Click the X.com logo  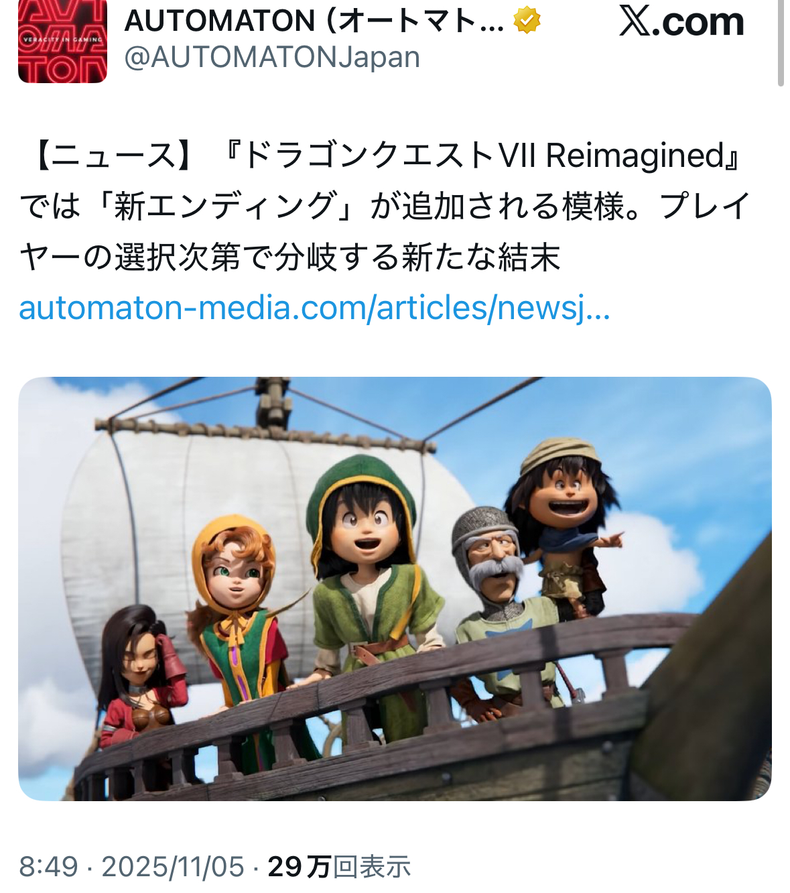681,21
